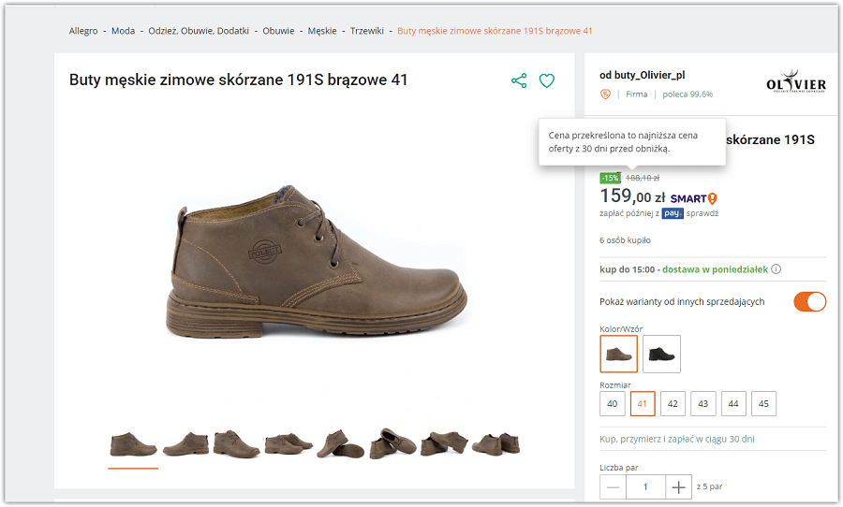Go to Obuwie breadcrumb category
Screen dimensions: 843x507
[x=278, y=31]
